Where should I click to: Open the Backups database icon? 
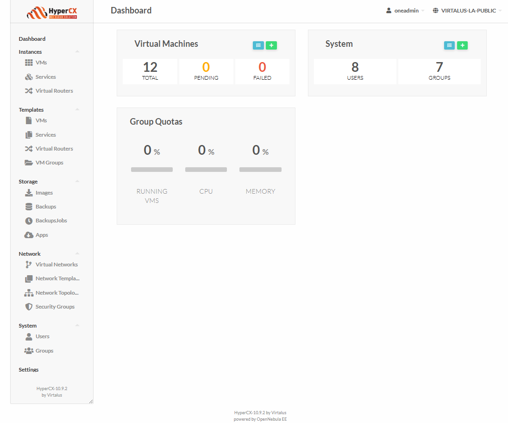(x=29, y=207)
